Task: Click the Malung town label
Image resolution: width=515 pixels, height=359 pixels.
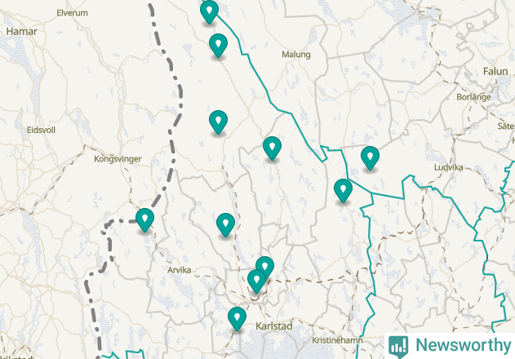Action: 296,55
